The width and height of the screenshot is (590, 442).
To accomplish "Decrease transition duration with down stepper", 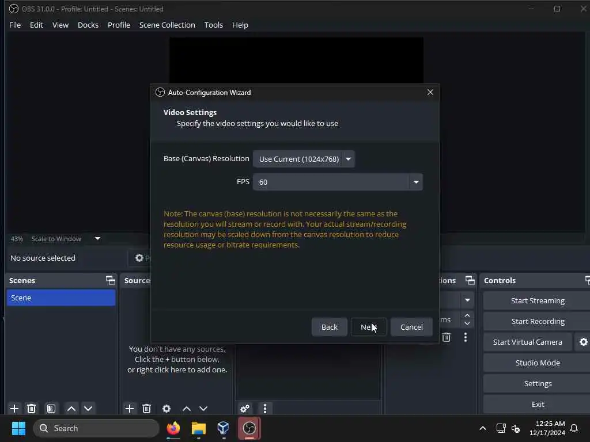I will coord(467,323).
